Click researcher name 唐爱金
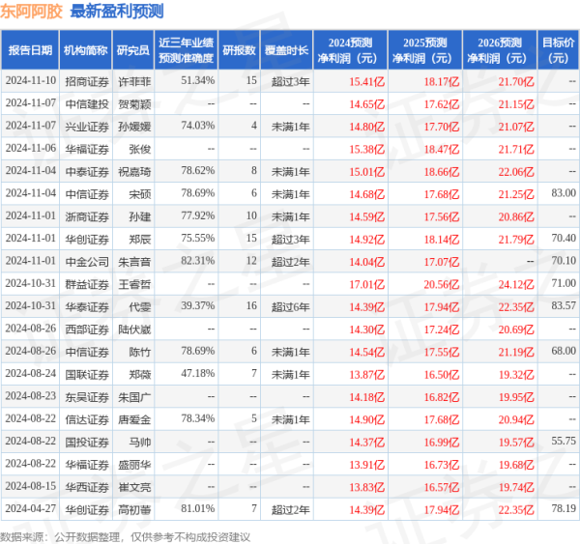Image resolution: width=580 pixels, height=544 pixels. click(x=134, y=419)
